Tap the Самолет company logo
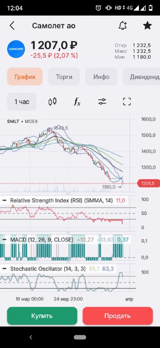160x348 pixels. (16, 49)
